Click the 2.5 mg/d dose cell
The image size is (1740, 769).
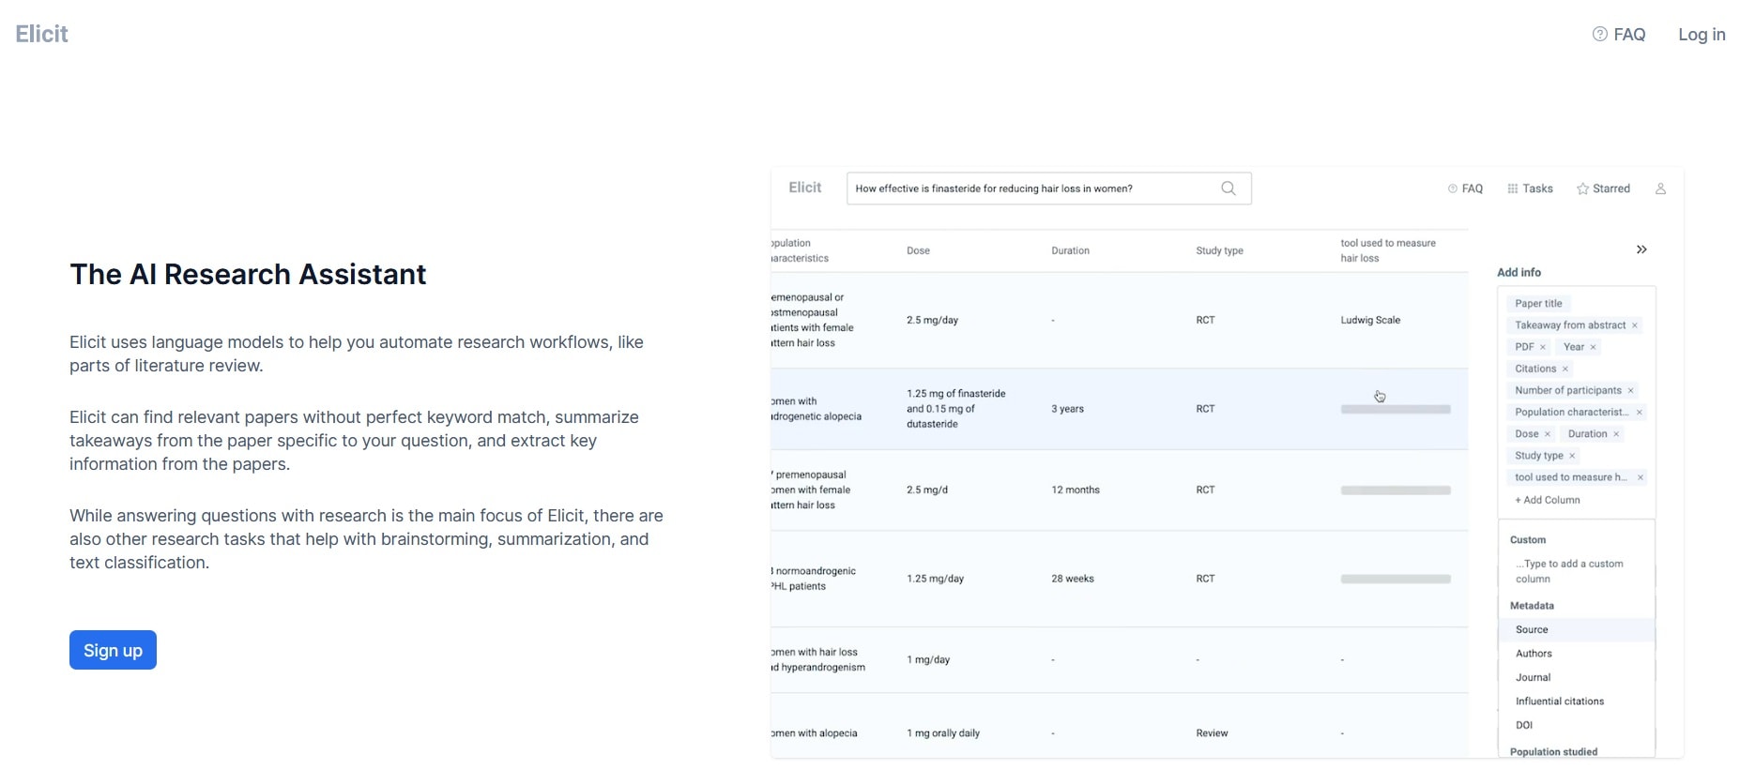[x=927, y=490]
